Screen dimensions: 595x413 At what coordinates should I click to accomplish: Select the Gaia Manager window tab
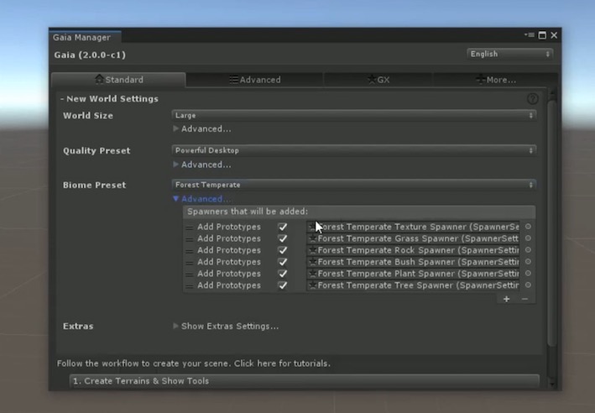[x=85, y=37]
